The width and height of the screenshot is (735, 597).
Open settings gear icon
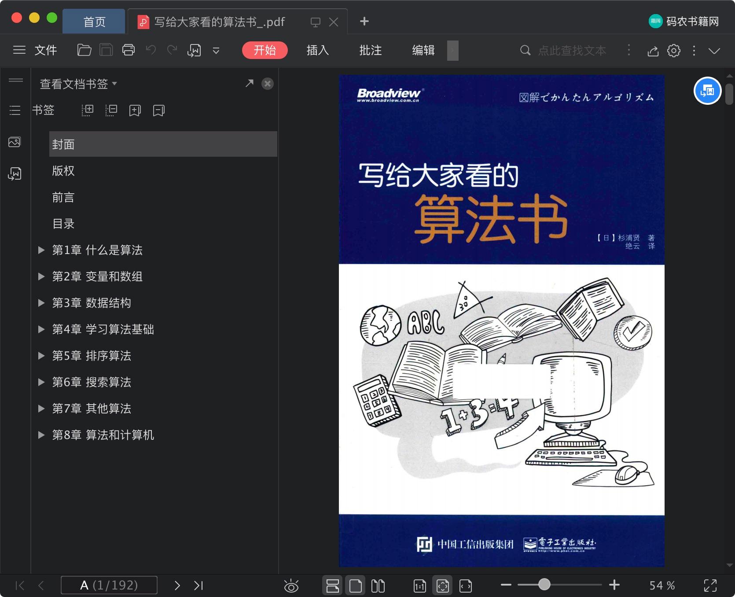pyautogui.click(x=674, y=51)
